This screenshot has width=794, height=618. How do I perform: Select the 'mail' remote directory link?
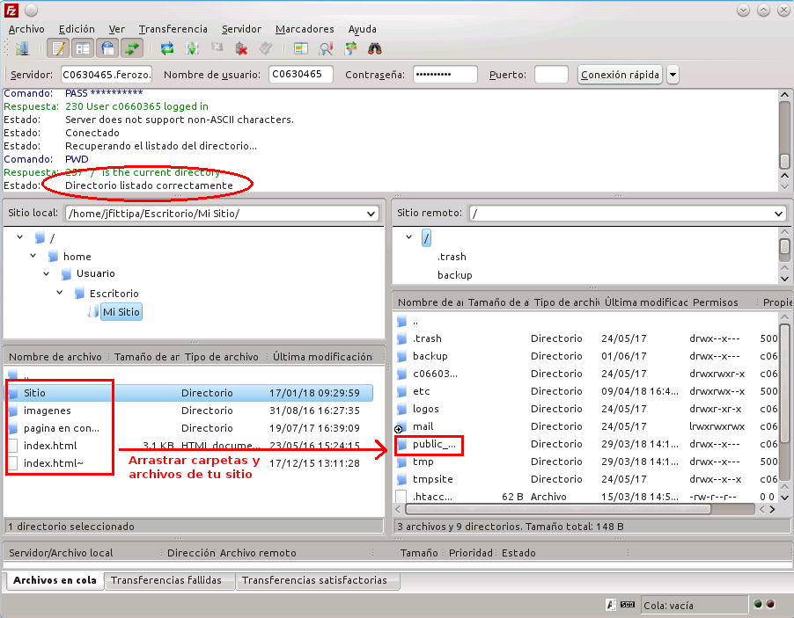pos(587,426)
